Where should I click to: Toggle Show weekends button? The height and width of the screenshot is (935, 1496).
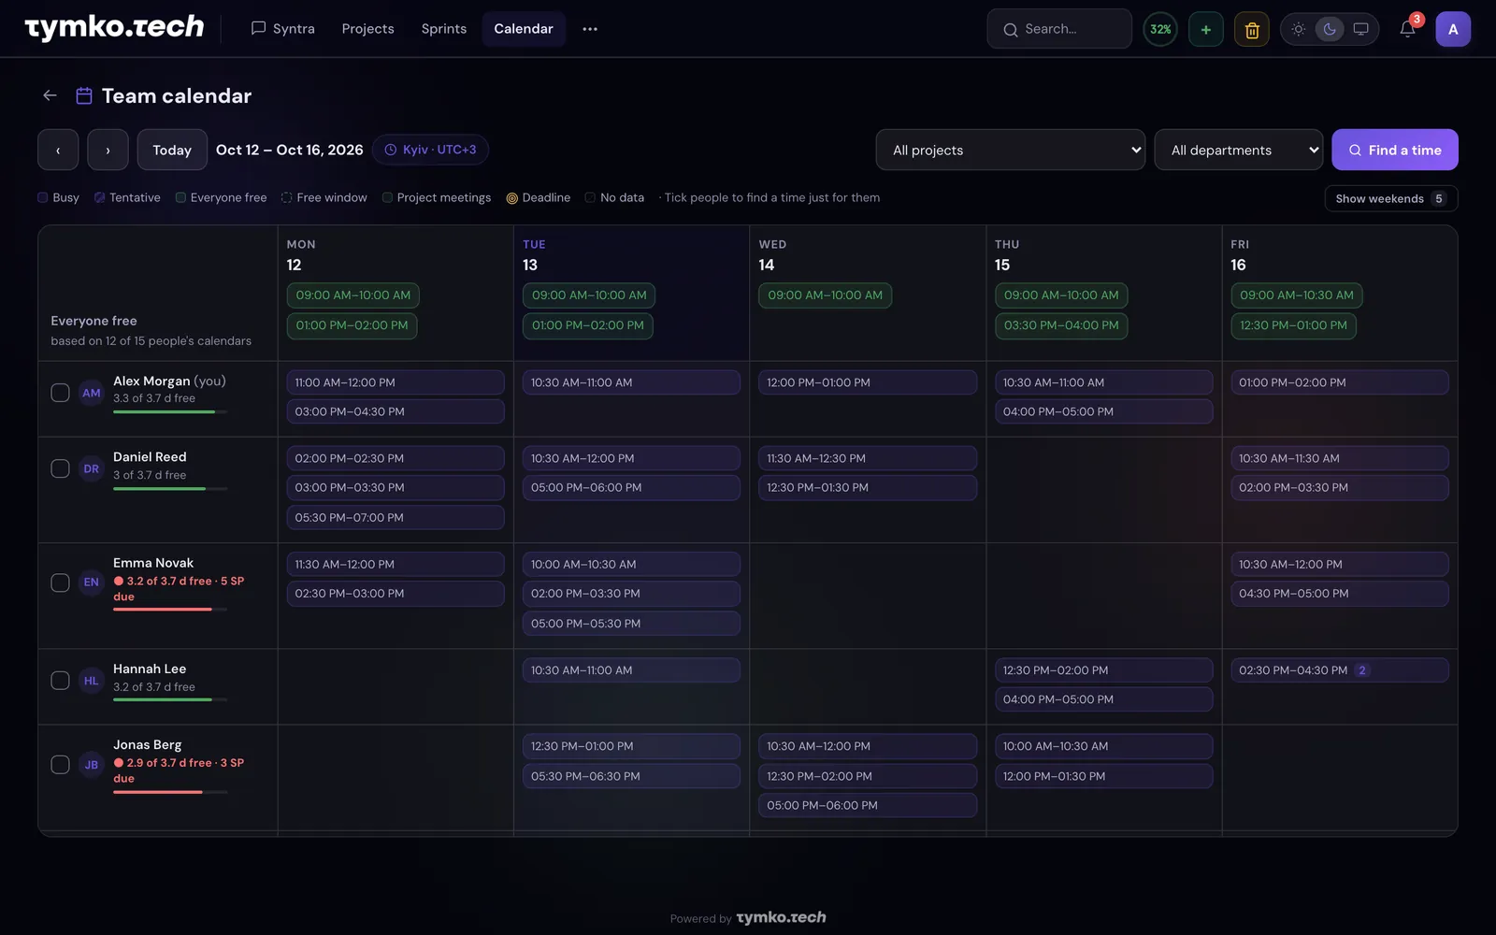1390,198
